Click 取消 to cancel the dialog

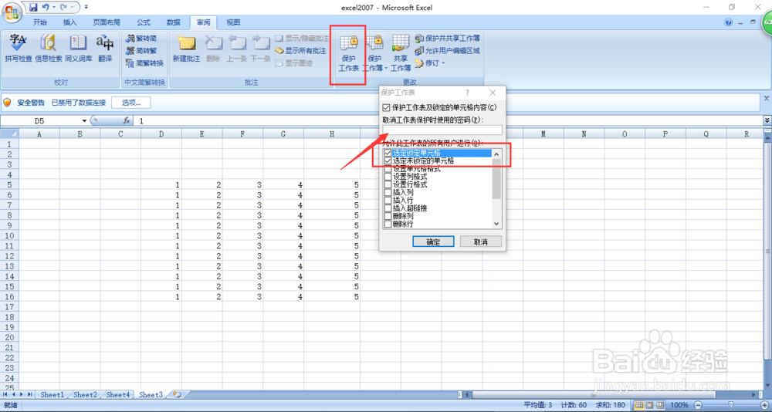pyautogui.click(x=480, y=241)
